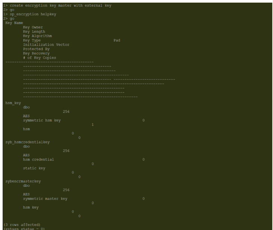Click the 'Pad' column header

coord(117,40)
